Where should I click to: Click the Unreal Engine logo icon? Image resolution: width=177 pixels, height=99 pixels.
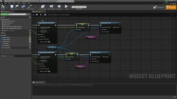pos(1,1)
